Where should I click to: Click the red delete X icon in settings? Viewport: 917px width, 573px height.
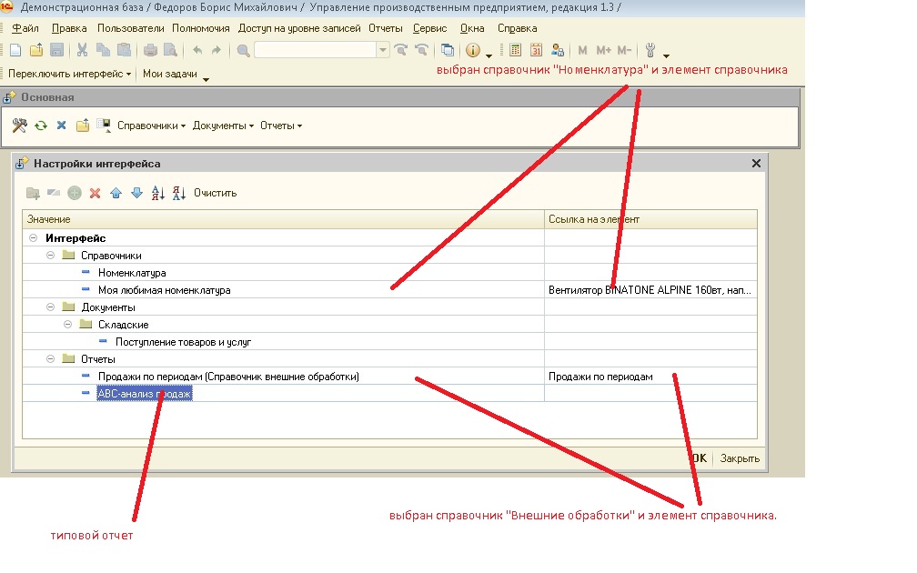click(95, 193)
